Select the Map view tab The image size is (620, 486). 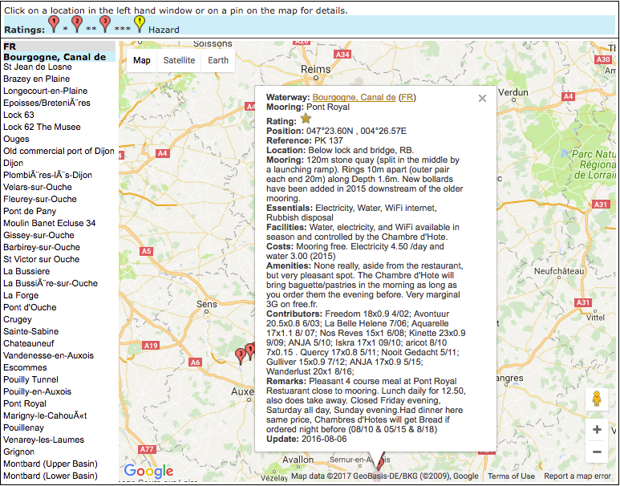coord(142,60)
